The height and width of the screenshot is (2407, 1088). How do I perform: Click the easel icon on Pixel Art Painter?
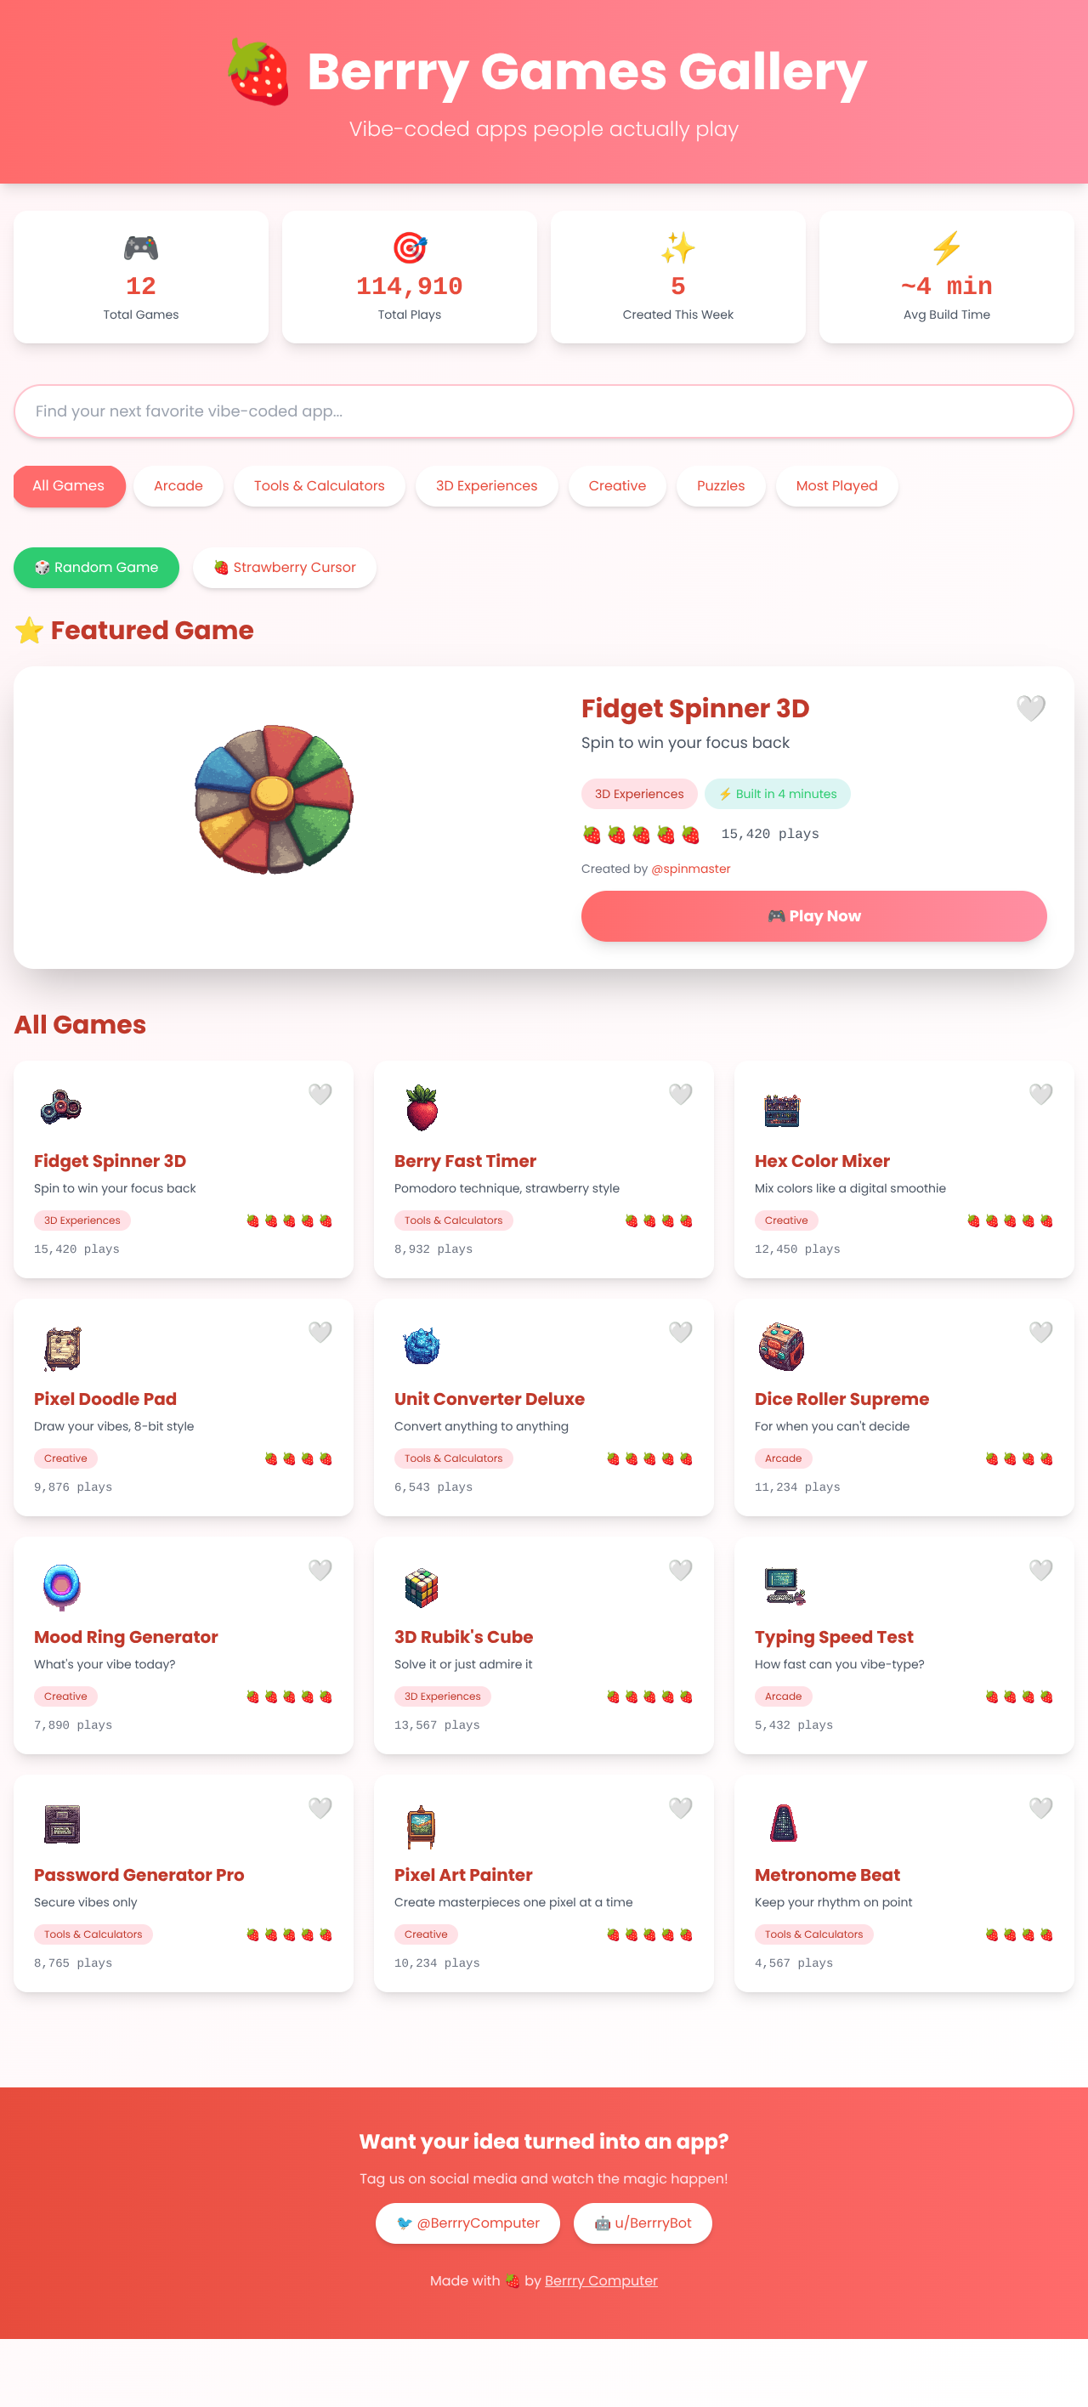click(x=421, y=1823)
